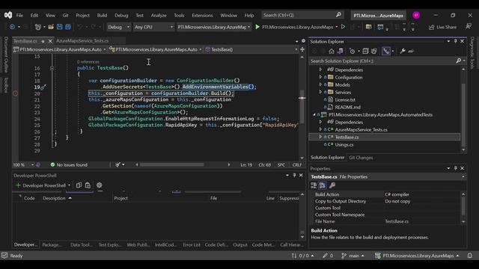Copy Developer PowerShell terminal text icon
This screenshot has height=269, width=479.
(x=79, y=185)
